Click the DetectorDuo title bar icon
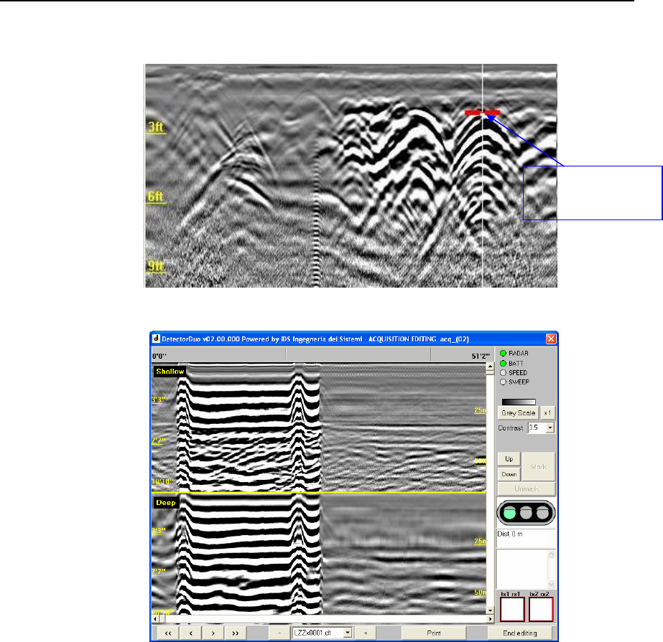Image resolution: width=663 pixels, height=642 pixels. (x=157, y=339)
